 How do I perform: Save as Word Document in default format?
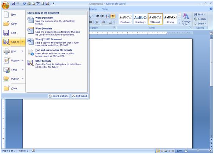click(x=57, y=21)
